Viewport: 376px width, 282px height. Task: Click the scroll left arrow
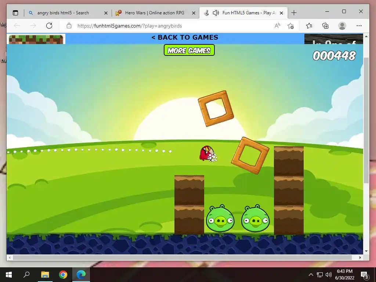[x=10, y=257]
